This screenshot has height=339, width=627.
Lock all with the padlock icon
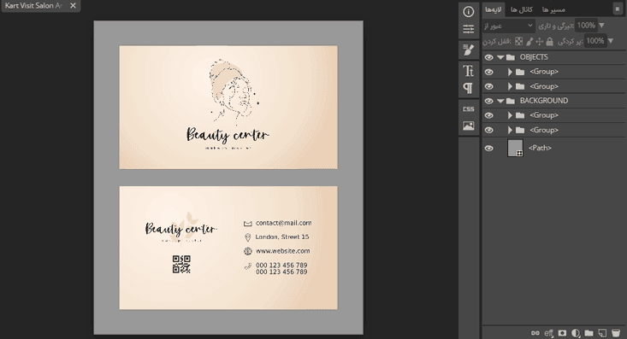pyautogui.click(x=549, y=41)
